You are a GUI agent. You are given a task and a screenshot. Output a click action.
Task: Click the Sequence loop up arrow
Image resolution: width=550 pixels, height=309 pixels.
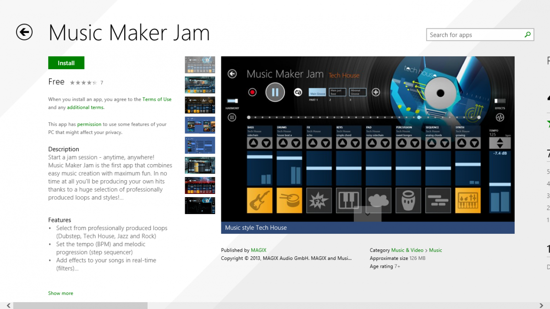433,143
